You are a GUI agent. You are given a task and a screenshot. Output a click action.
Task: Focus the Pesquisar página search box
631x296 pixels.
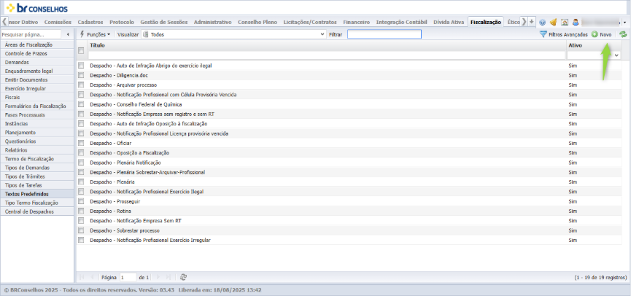pos(31,34)
